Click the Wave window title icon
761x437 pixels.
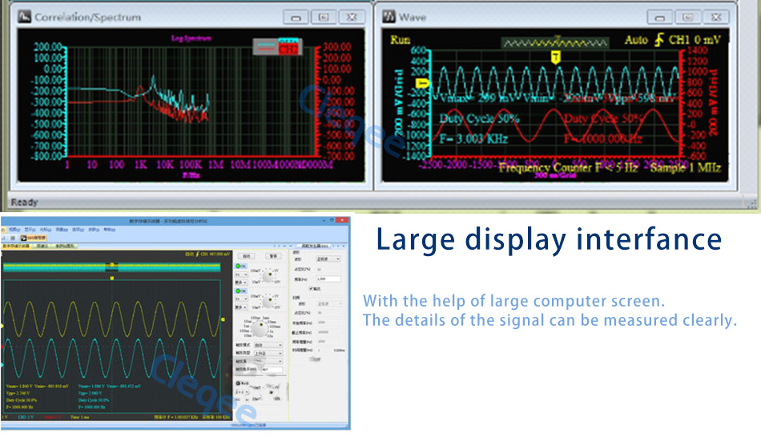pyautogui.click(x=389, y=16)
